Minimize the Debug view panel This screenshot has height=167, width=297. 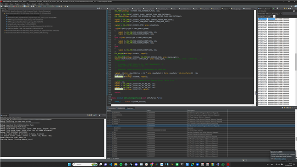103,8
